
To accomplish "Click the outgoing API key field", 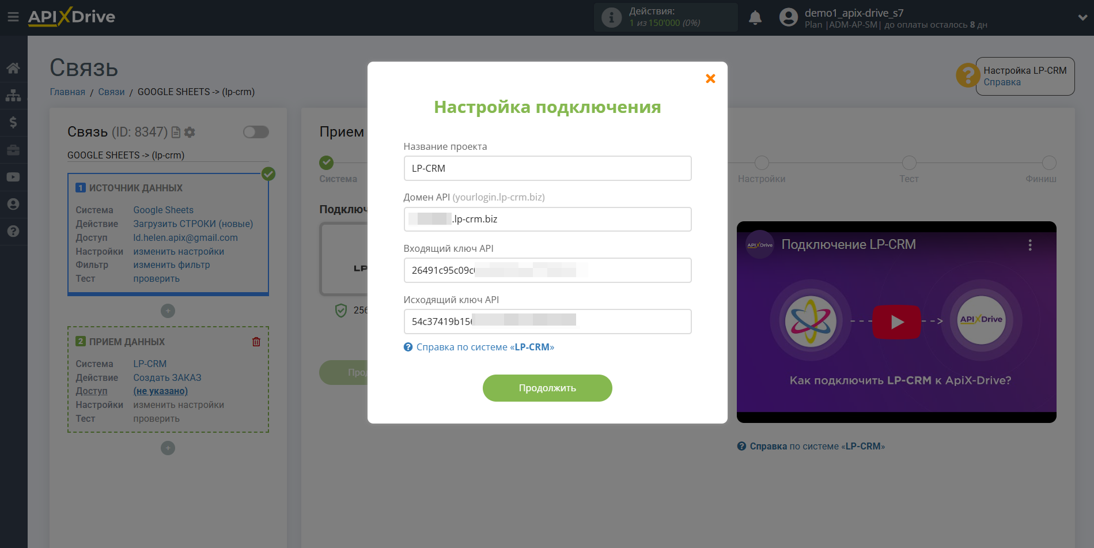I will (x=547, y=322).
